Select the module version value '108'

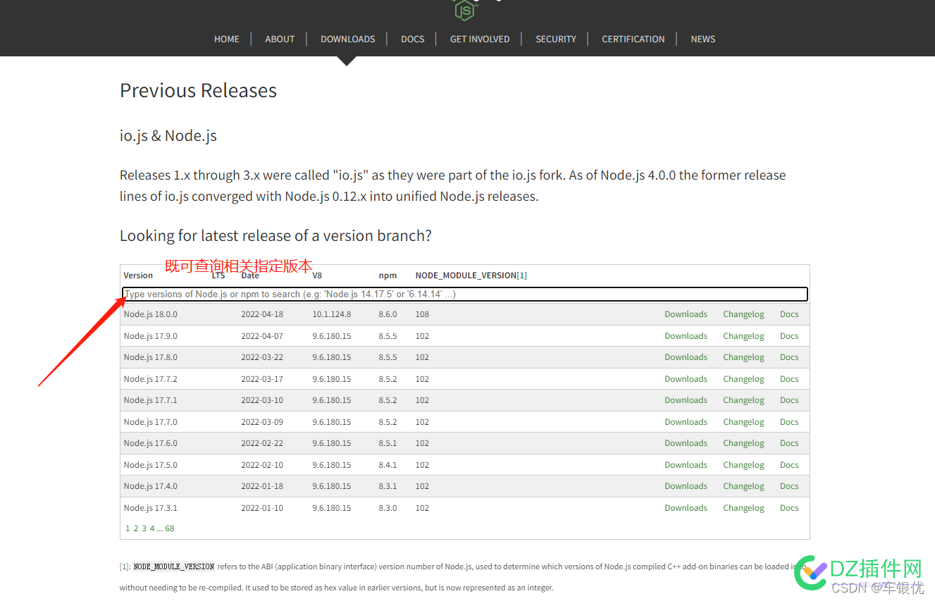(422, 314)
